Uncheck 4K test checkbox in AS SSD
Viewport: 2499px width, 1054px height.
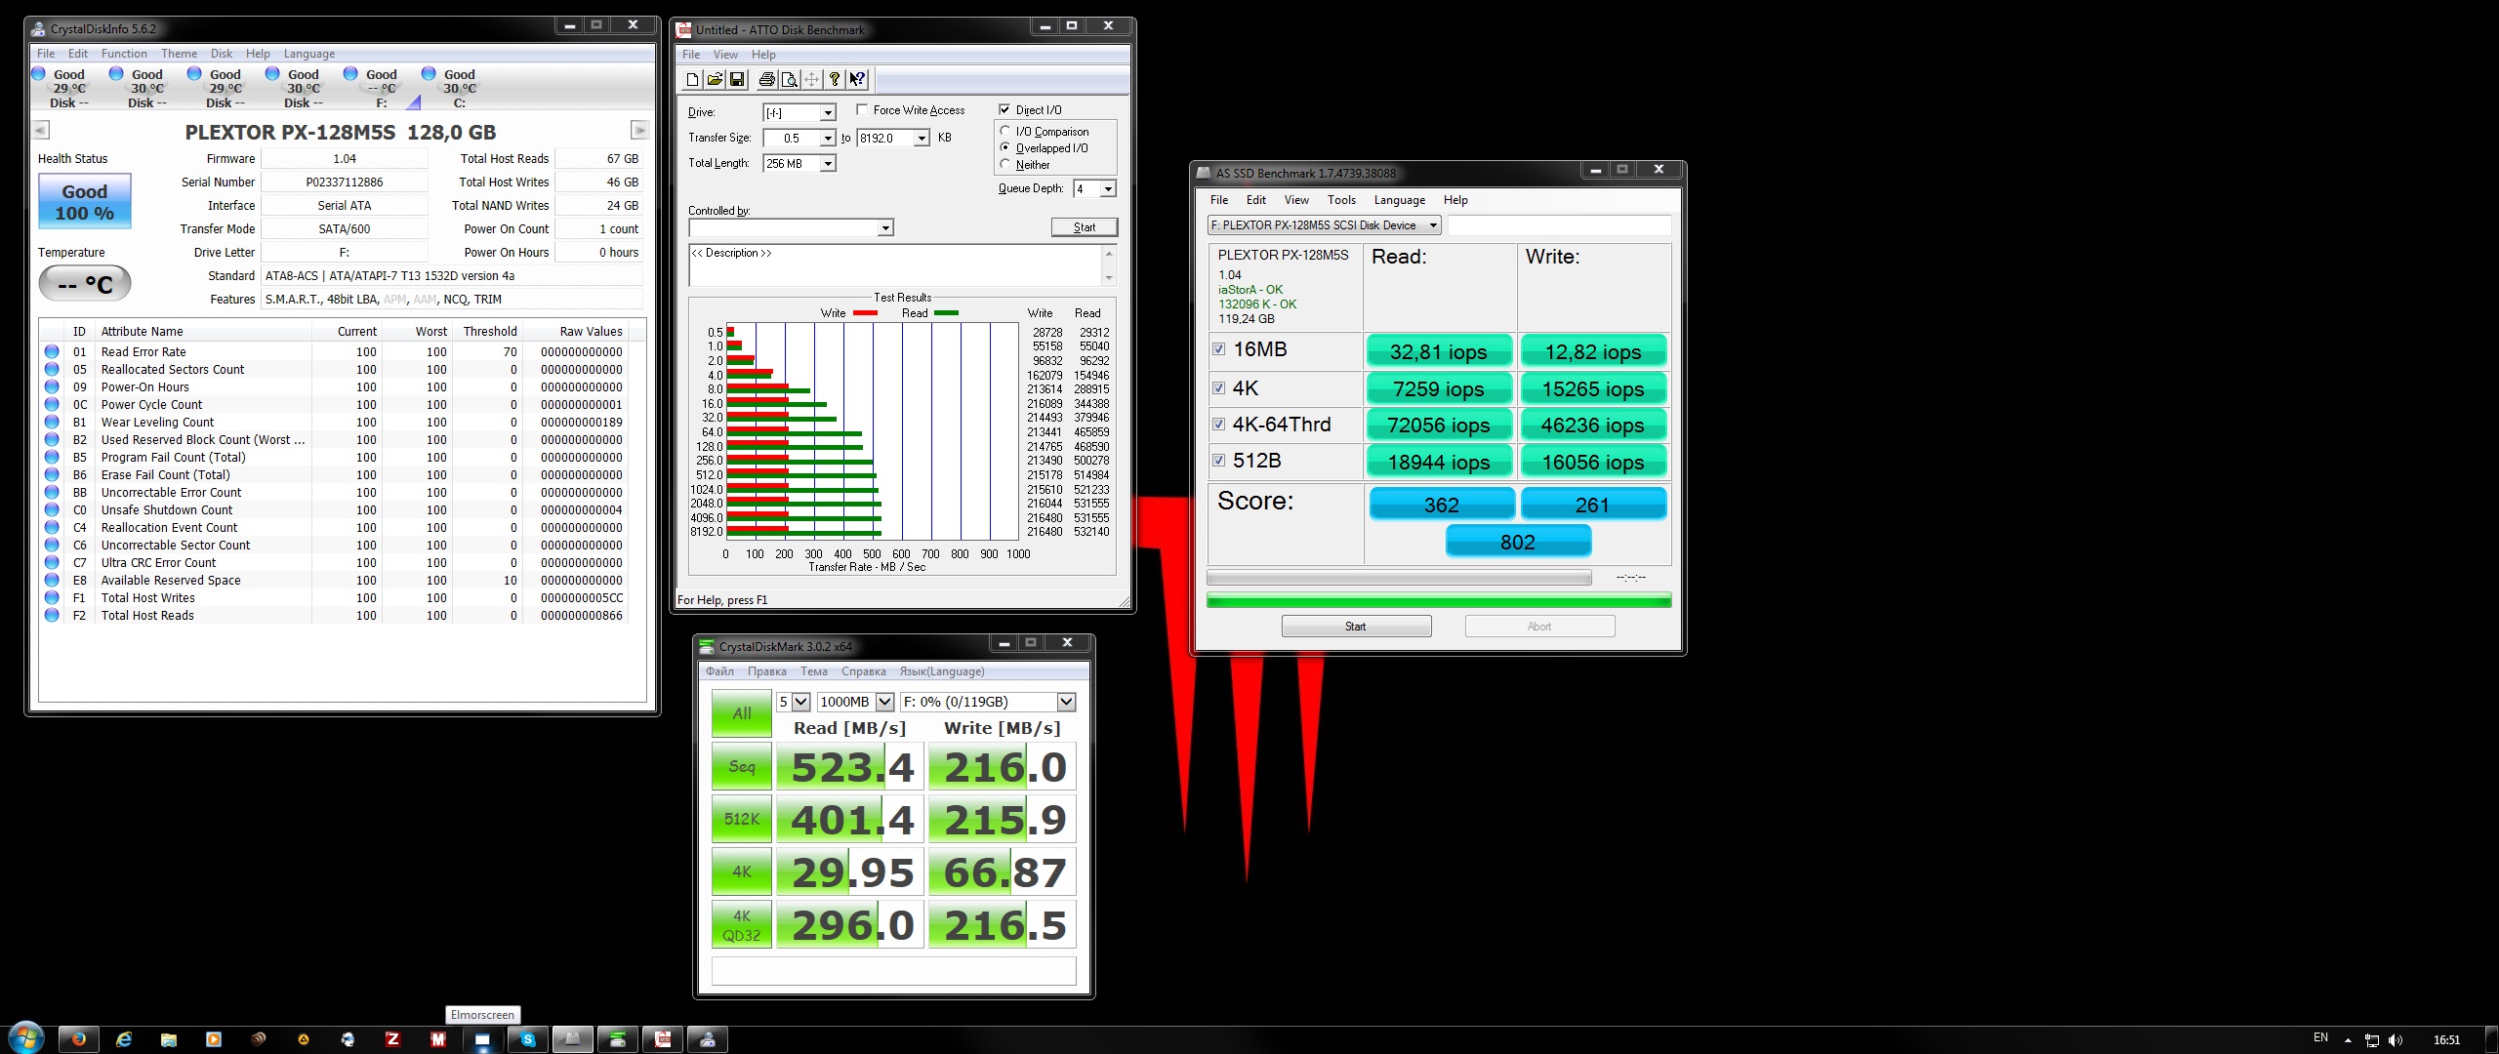point(1218,388)
